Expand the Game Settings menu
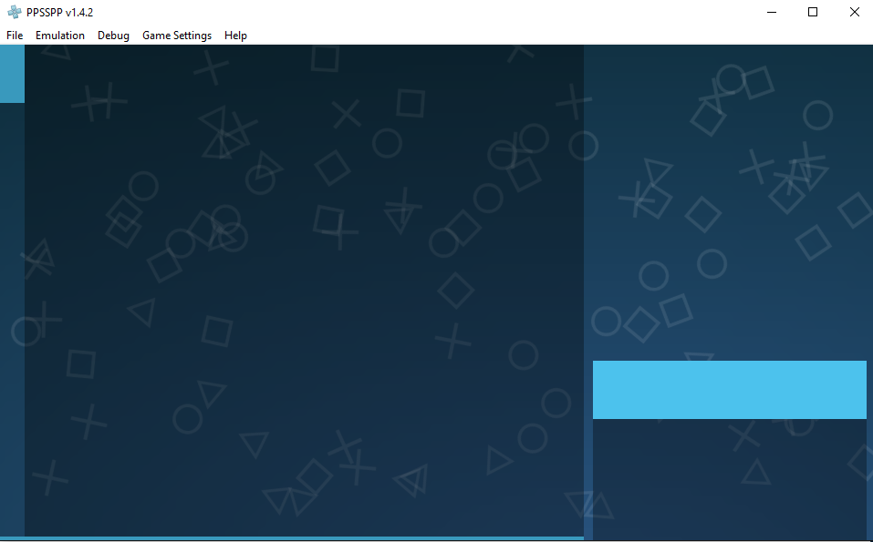This screenshot has height=542, width=873. 177,36
